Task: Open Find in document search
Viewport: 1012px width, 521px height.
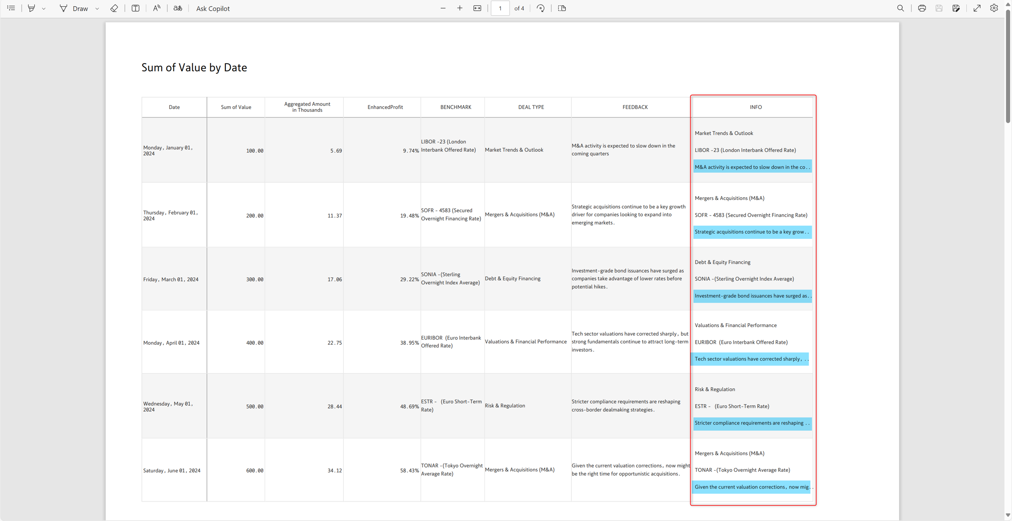Action: [x=900, y=8]
